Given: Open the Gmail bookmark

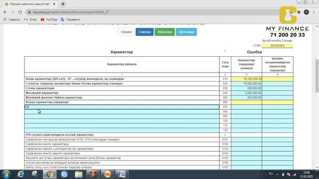Looking at the screenshot, I should (x=30, y=19).
